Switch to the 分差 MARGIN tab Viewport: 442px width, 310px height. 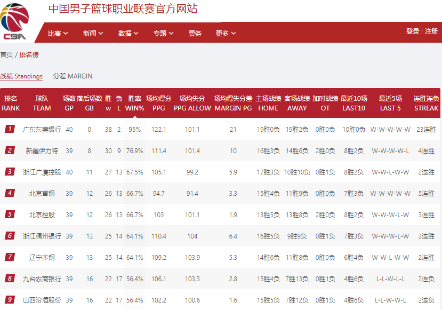[x=73, y=76]
